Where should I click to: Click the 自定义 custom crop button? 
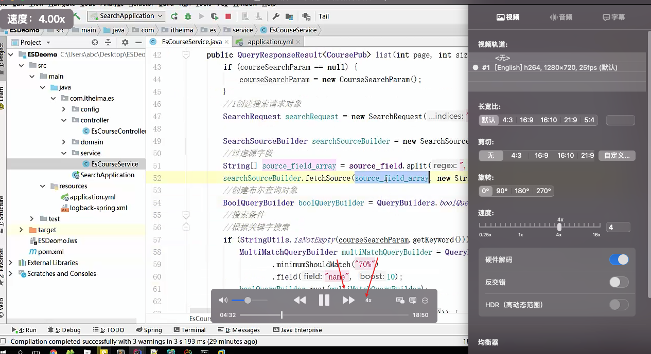tap(617, 155)
